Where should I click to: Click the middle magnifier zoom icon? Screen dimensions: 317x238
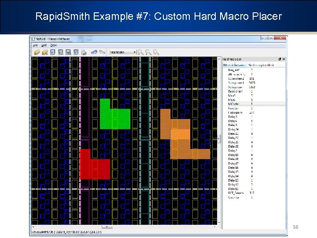[x=148, y=52]
